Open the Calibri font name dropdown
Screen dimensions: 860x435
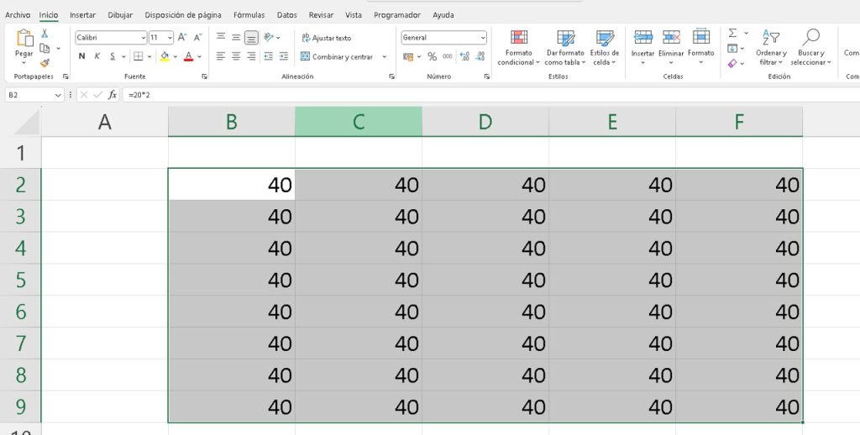142,38
